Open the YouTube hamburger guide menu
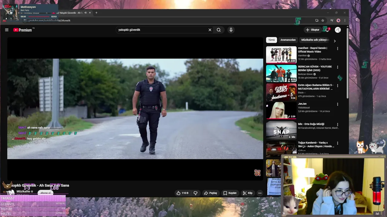The width and height of the screenshot is (387, 217). (7, 30)
